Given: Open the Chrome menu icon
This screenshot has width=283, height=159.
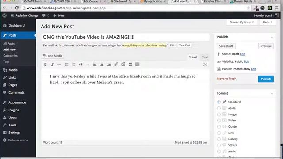Looking at the screenshot, I should click(276, 8).
